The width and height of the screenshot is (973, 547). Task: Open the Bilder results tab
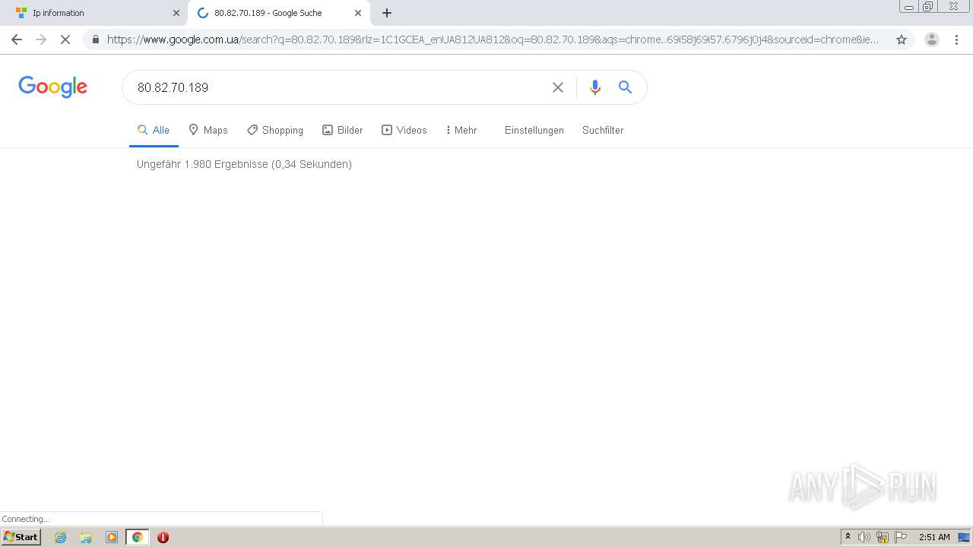point(343,130)
